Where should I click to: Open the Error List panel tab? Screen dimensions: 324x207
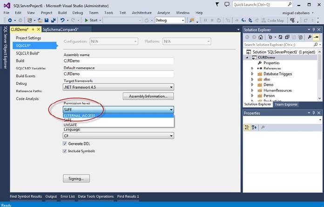click(67, 196)
